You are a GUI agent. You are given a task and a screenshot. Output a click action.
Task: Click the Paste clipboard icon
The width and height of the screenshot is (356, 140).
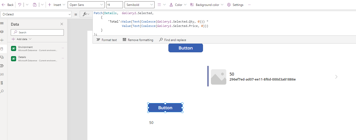(x=35, y=5)
